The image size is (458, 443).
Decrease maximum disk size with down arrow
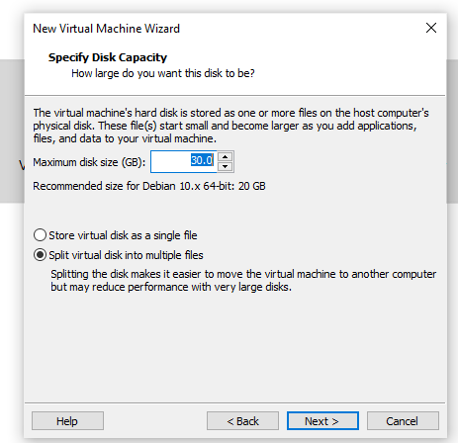[226, 166]
